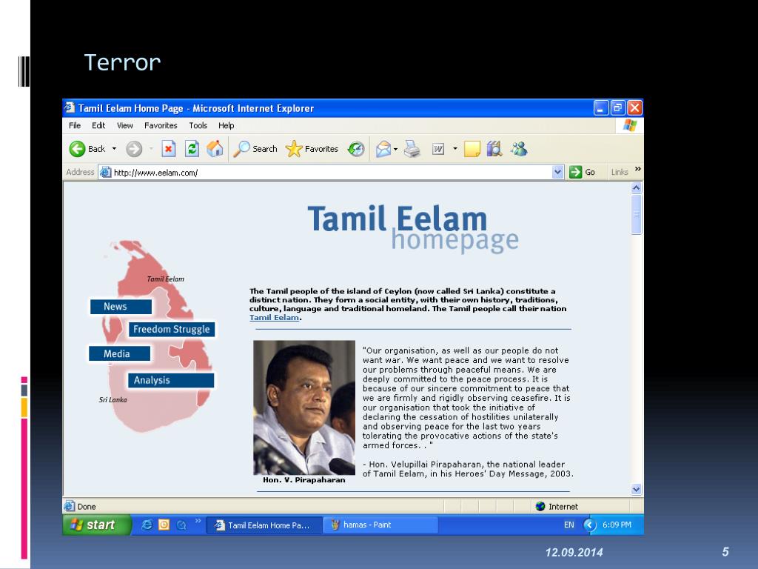
Task: Click the vertical scrollbar thumb
Action: 636,214
